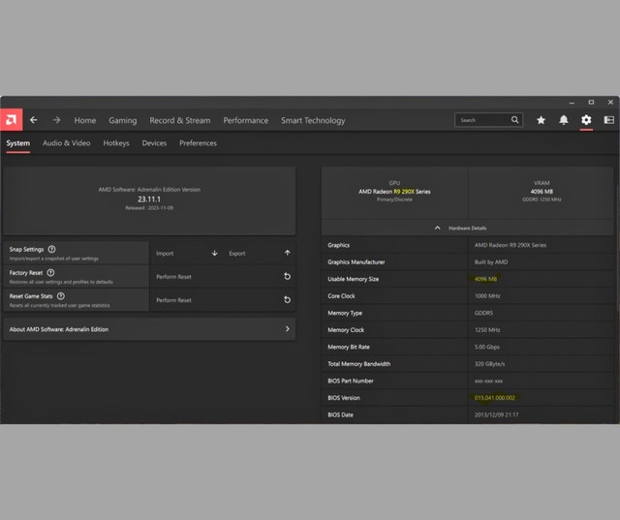Click the Import button
This screenshot has width=620, height=520.
coord(186,254)
